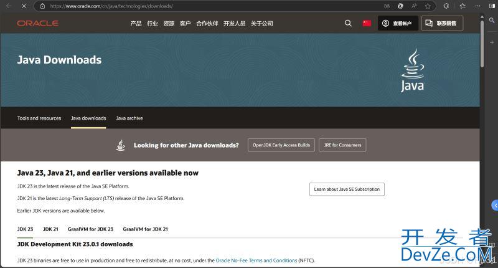Click the page vertical scrollbar thumb

tap(482, 44)
